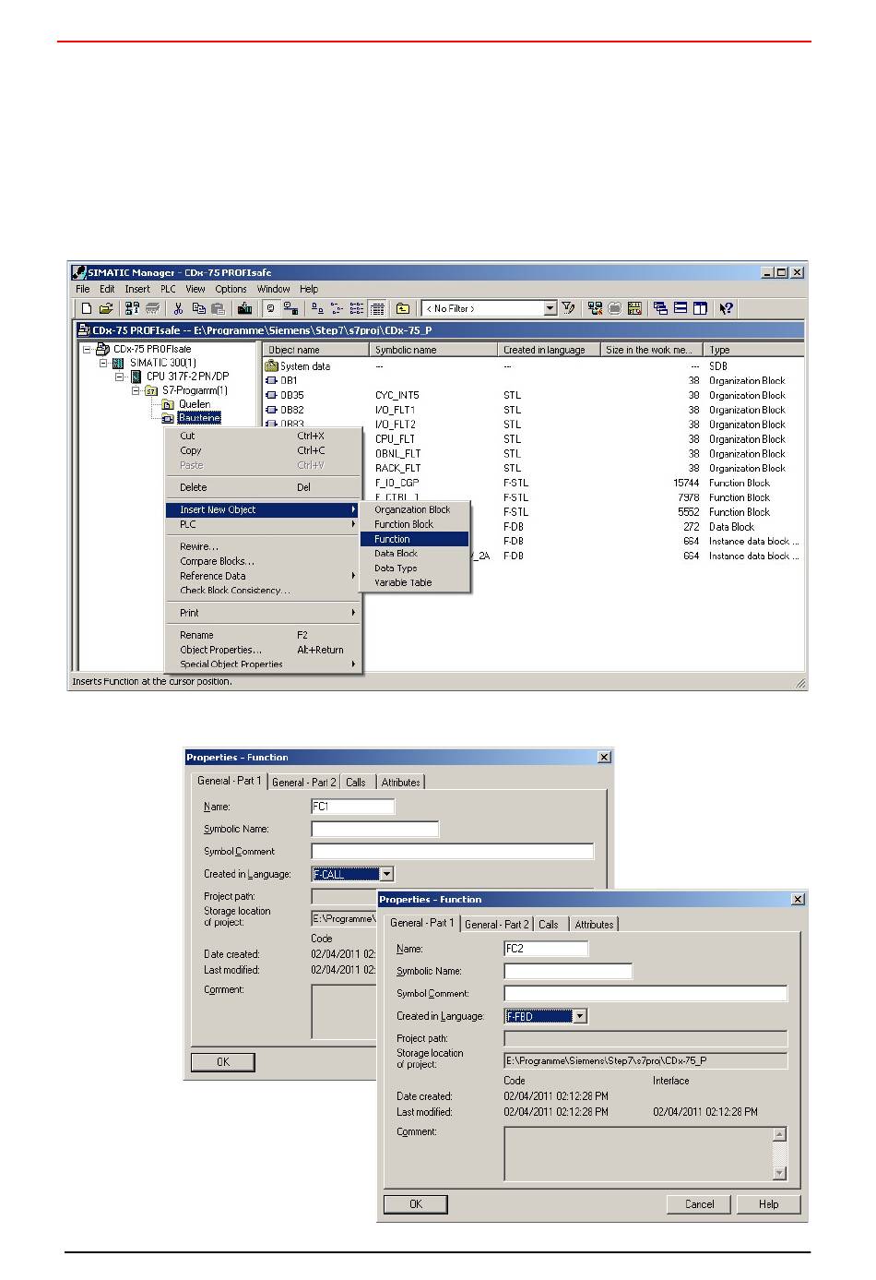Open the Options menu
The width and height of the screenshot is (876, 1280).
(231, 289)
